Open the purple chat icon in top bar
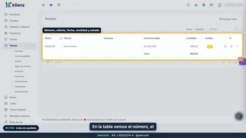Image resolution: width=246 pixels, height=138 pixels. pyautogui.click(x=51, y=5)
